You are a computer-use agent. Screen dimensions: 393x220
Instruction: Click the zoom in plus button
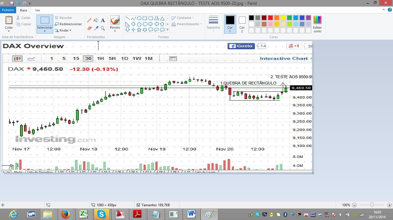[x=389, y=205]
